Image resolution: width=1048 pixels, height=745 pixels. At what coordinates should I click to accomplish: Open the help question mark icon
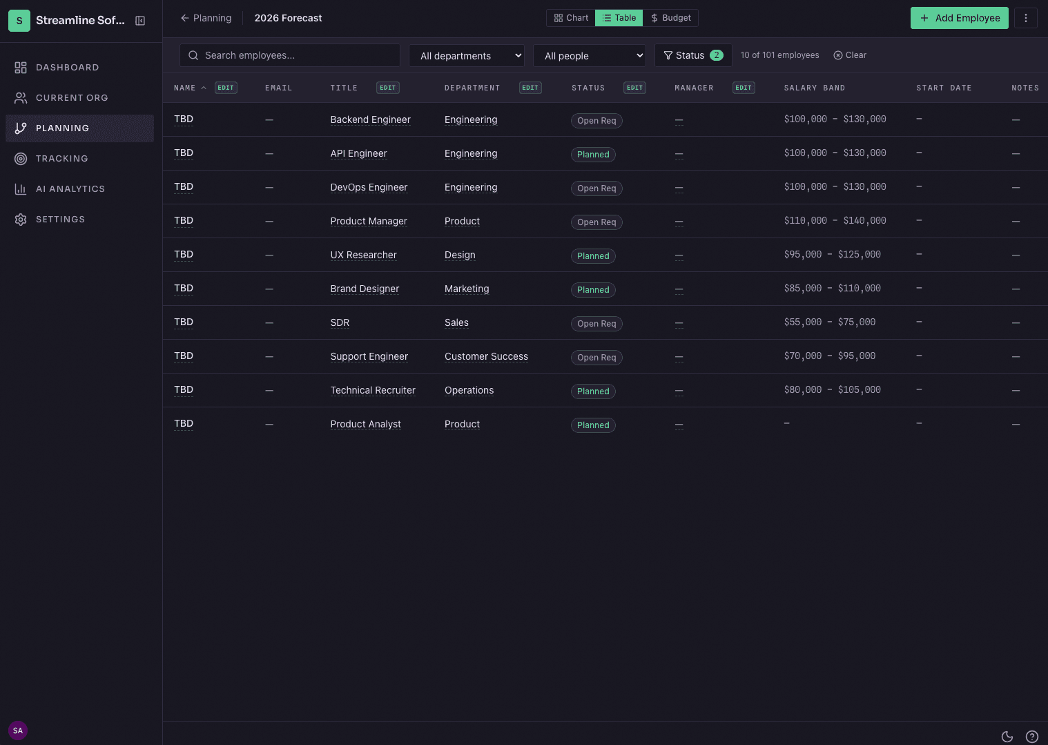(x=1032, y=737)
